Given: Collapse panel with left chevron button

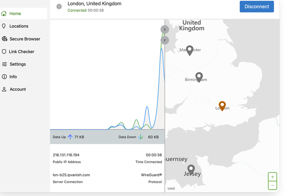Looking at the screenshot, I should point(165,40).
